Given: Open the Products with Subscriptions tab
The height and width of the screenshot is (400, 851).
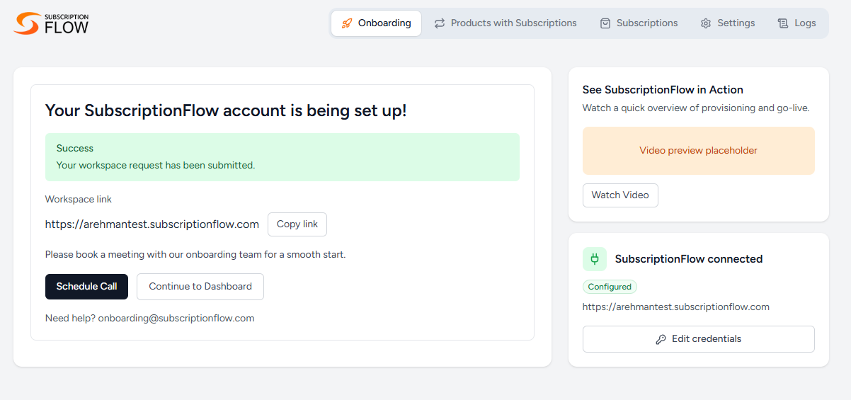Looking at the screenshot, I should (506, 23).
